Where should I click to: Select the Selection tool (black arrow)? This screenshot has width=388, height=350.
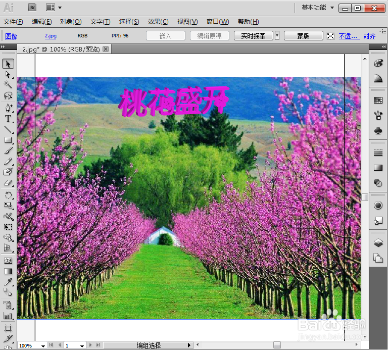click(8, 64)
